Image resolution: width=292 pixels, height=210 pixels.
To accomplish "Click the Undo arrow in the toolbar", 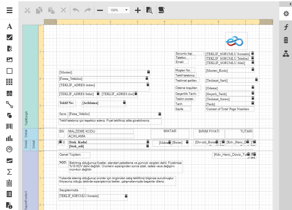I will tap(76, 10).
